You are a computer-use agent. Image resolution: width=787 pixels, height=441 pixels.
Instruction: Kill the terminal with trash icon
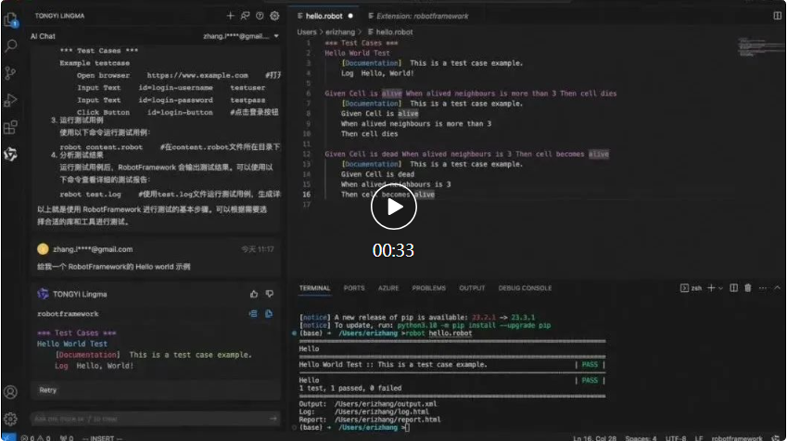[x=748, y=288]
